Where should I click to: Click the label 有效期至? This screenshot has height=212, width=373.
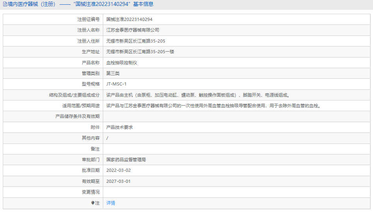coord(91,181)
